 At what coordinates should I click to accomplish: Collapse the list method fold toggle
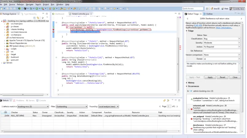(56, 41)
